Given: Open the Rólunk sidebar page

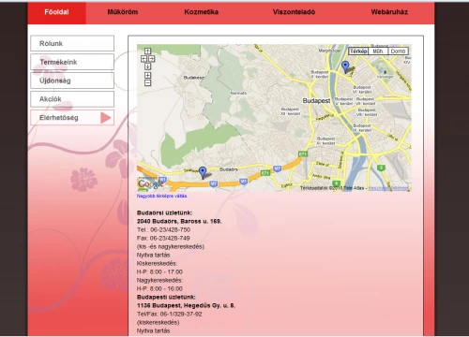Looking at the screenshot, I should click(72, 43).
